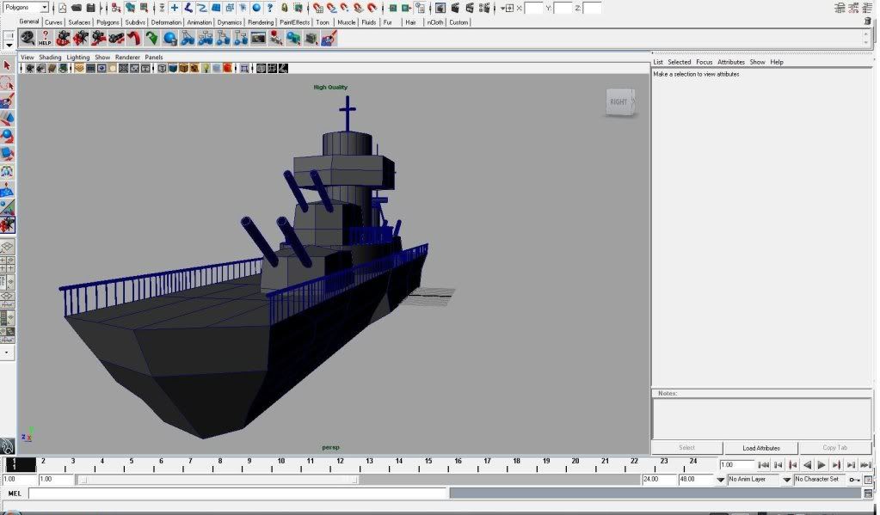Open Render Settings clapper icon

tap(483, 8)
